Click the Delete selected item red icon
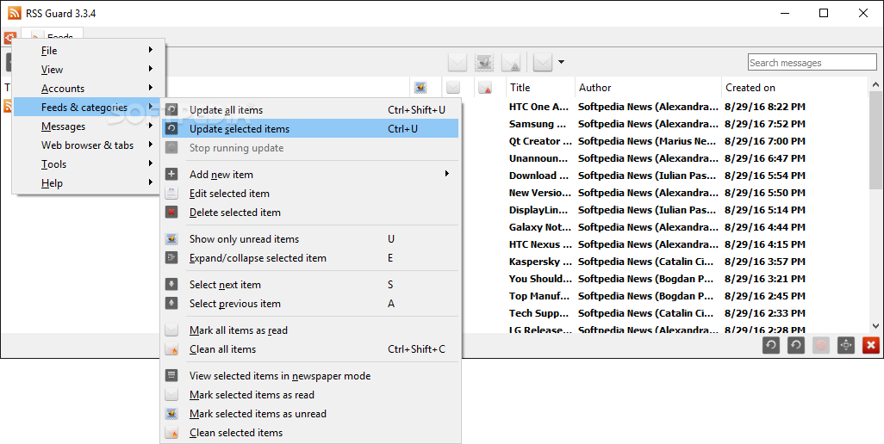Viewport: 884px width, 444px height. pos(171,213)
